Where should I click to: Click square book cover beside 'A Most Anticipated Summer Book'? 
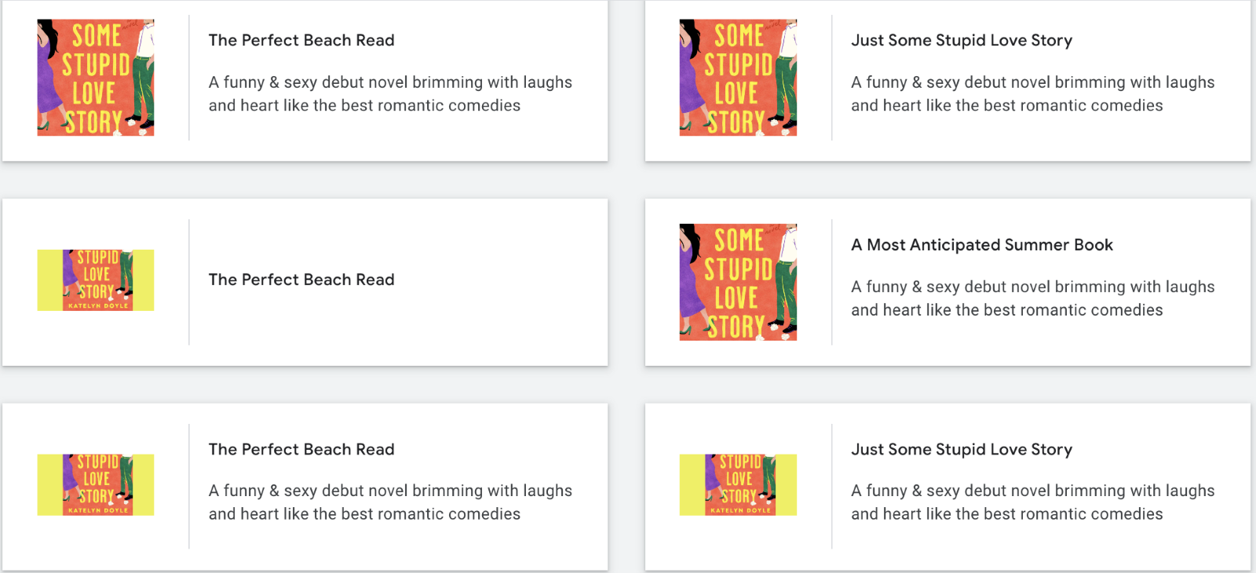pyautogui.click(x=738, y=282)
